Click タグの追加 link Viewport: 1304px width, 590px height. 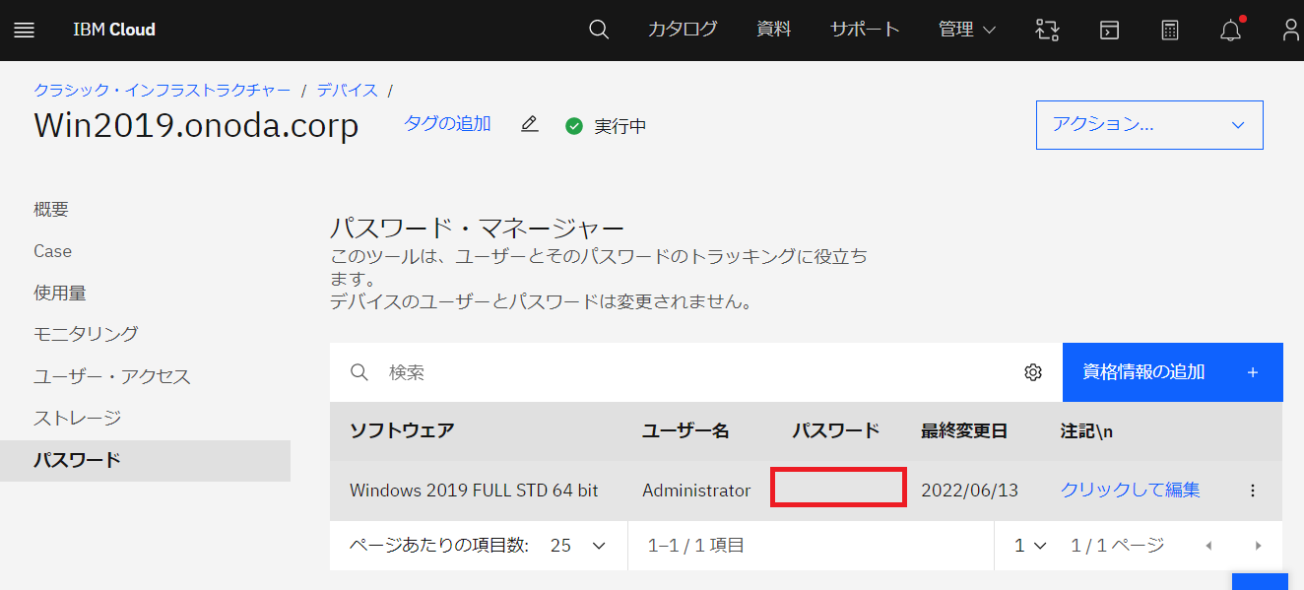click(x=447, y=124)
